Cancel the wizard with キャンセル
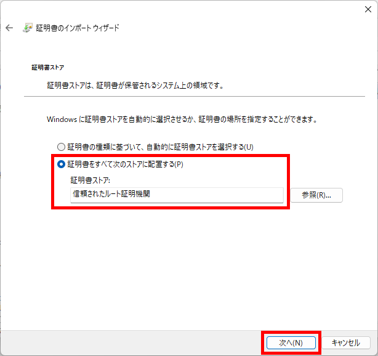Screen dimensions: 378x356 pyautogui.click(x=346, y=342)
